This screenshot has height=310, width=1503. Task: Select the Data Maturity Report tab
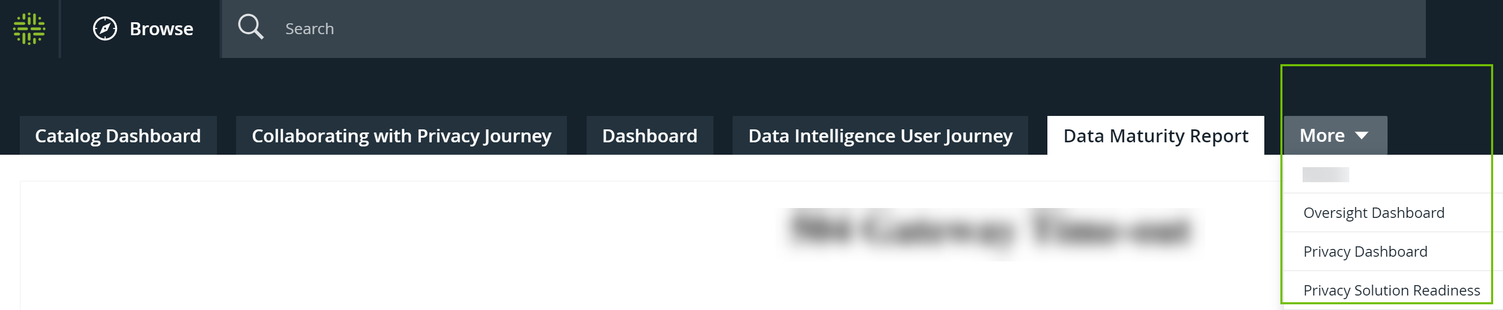coord(1155,136)
